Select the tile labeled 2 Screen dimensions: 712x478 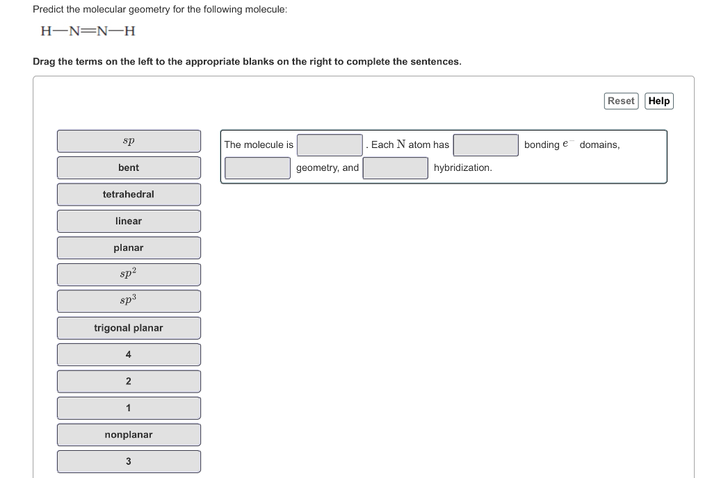[129, 381]
